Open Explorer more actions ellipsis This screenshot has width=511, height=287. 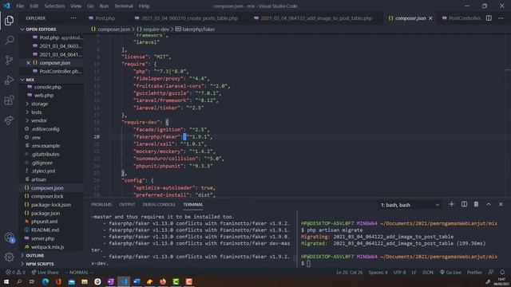(x=73, y=18)
